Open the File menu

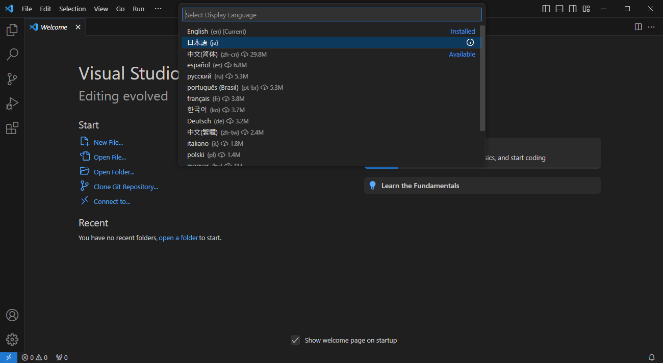point(27,9)
